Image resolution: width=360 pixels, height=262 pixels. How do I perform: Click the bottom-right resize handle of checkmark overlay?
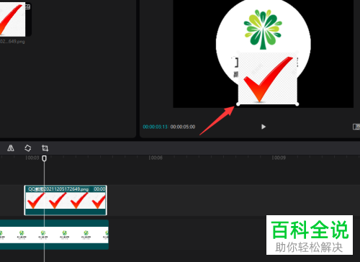tap(297, 104)
